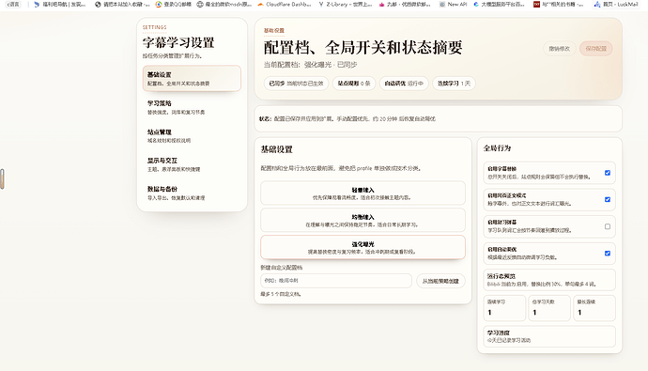
Task: Click the 自动调优 运行中 status pill
Action: tap(404, 84)
